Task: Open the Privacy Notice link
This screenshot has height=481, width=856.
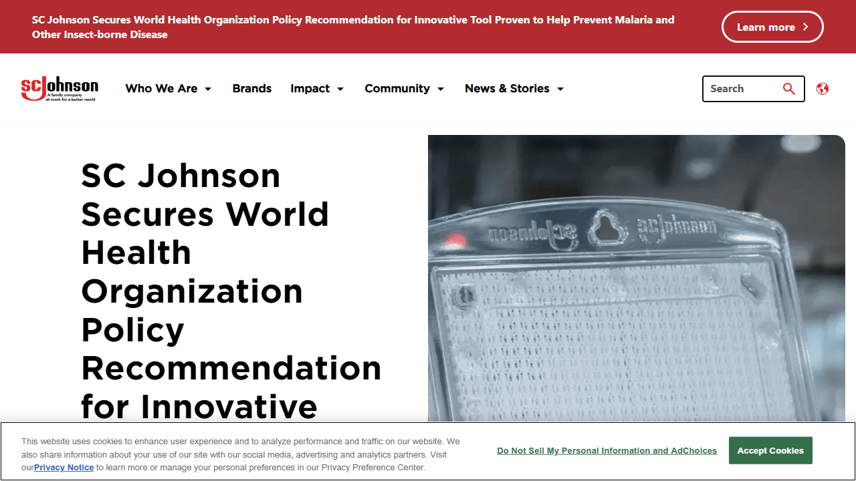Action: [64, 468]
